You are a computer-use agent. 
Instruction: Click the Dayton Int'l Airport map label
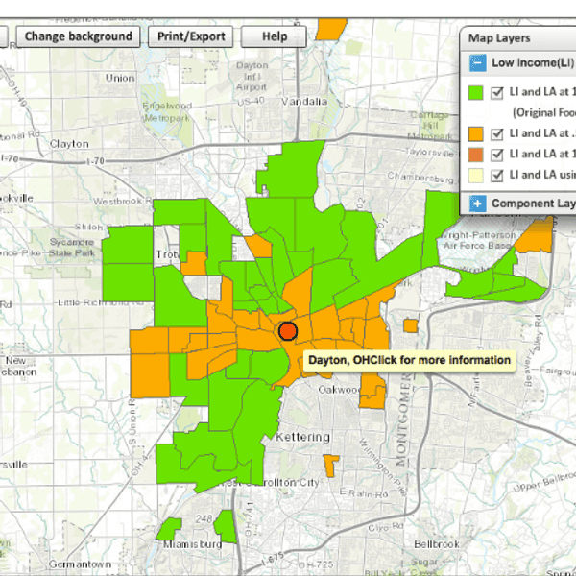(252, 76)
